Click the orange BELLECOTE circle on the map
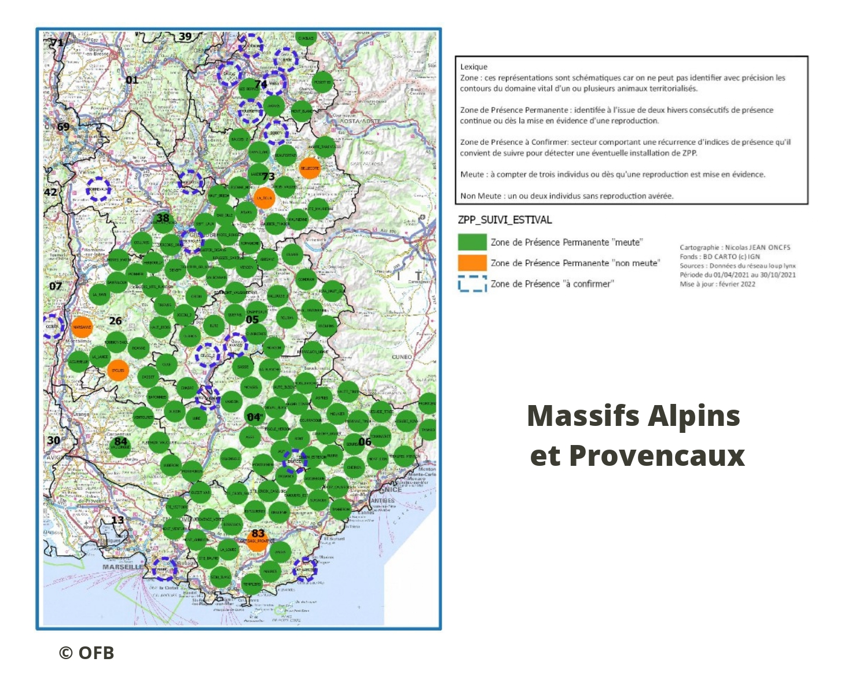Viewport: 855px width, 684px height. pos(310,168)
